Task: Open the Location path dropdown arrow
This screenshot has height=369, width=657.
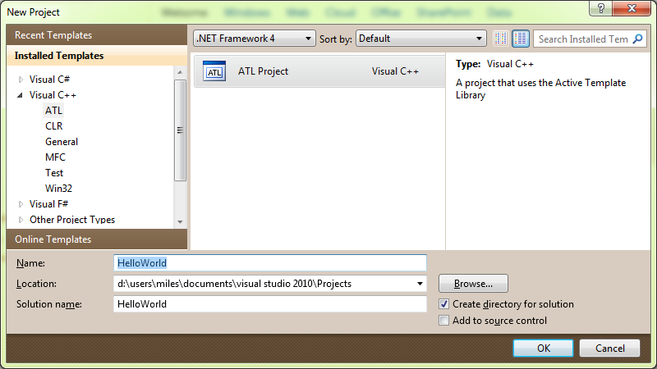Action: tap(420, 284)
